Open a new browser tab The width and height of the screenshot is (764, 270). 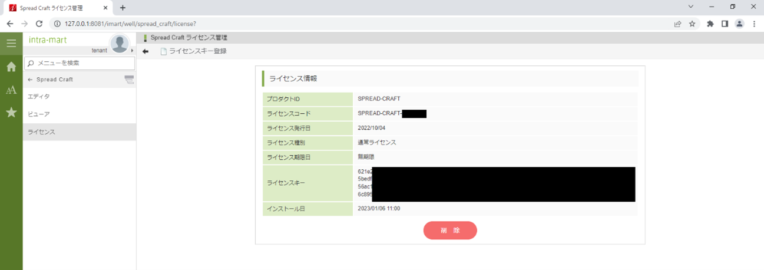(123, 8)
